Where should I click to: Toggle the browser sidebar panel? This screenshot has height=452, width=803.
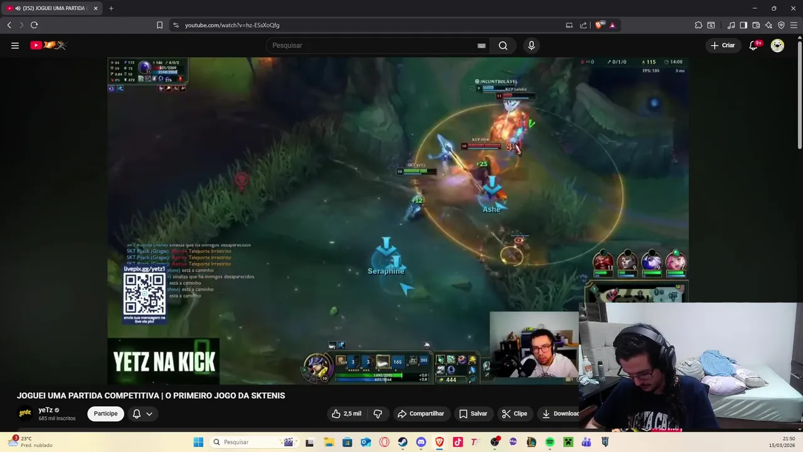pos(743,25)
